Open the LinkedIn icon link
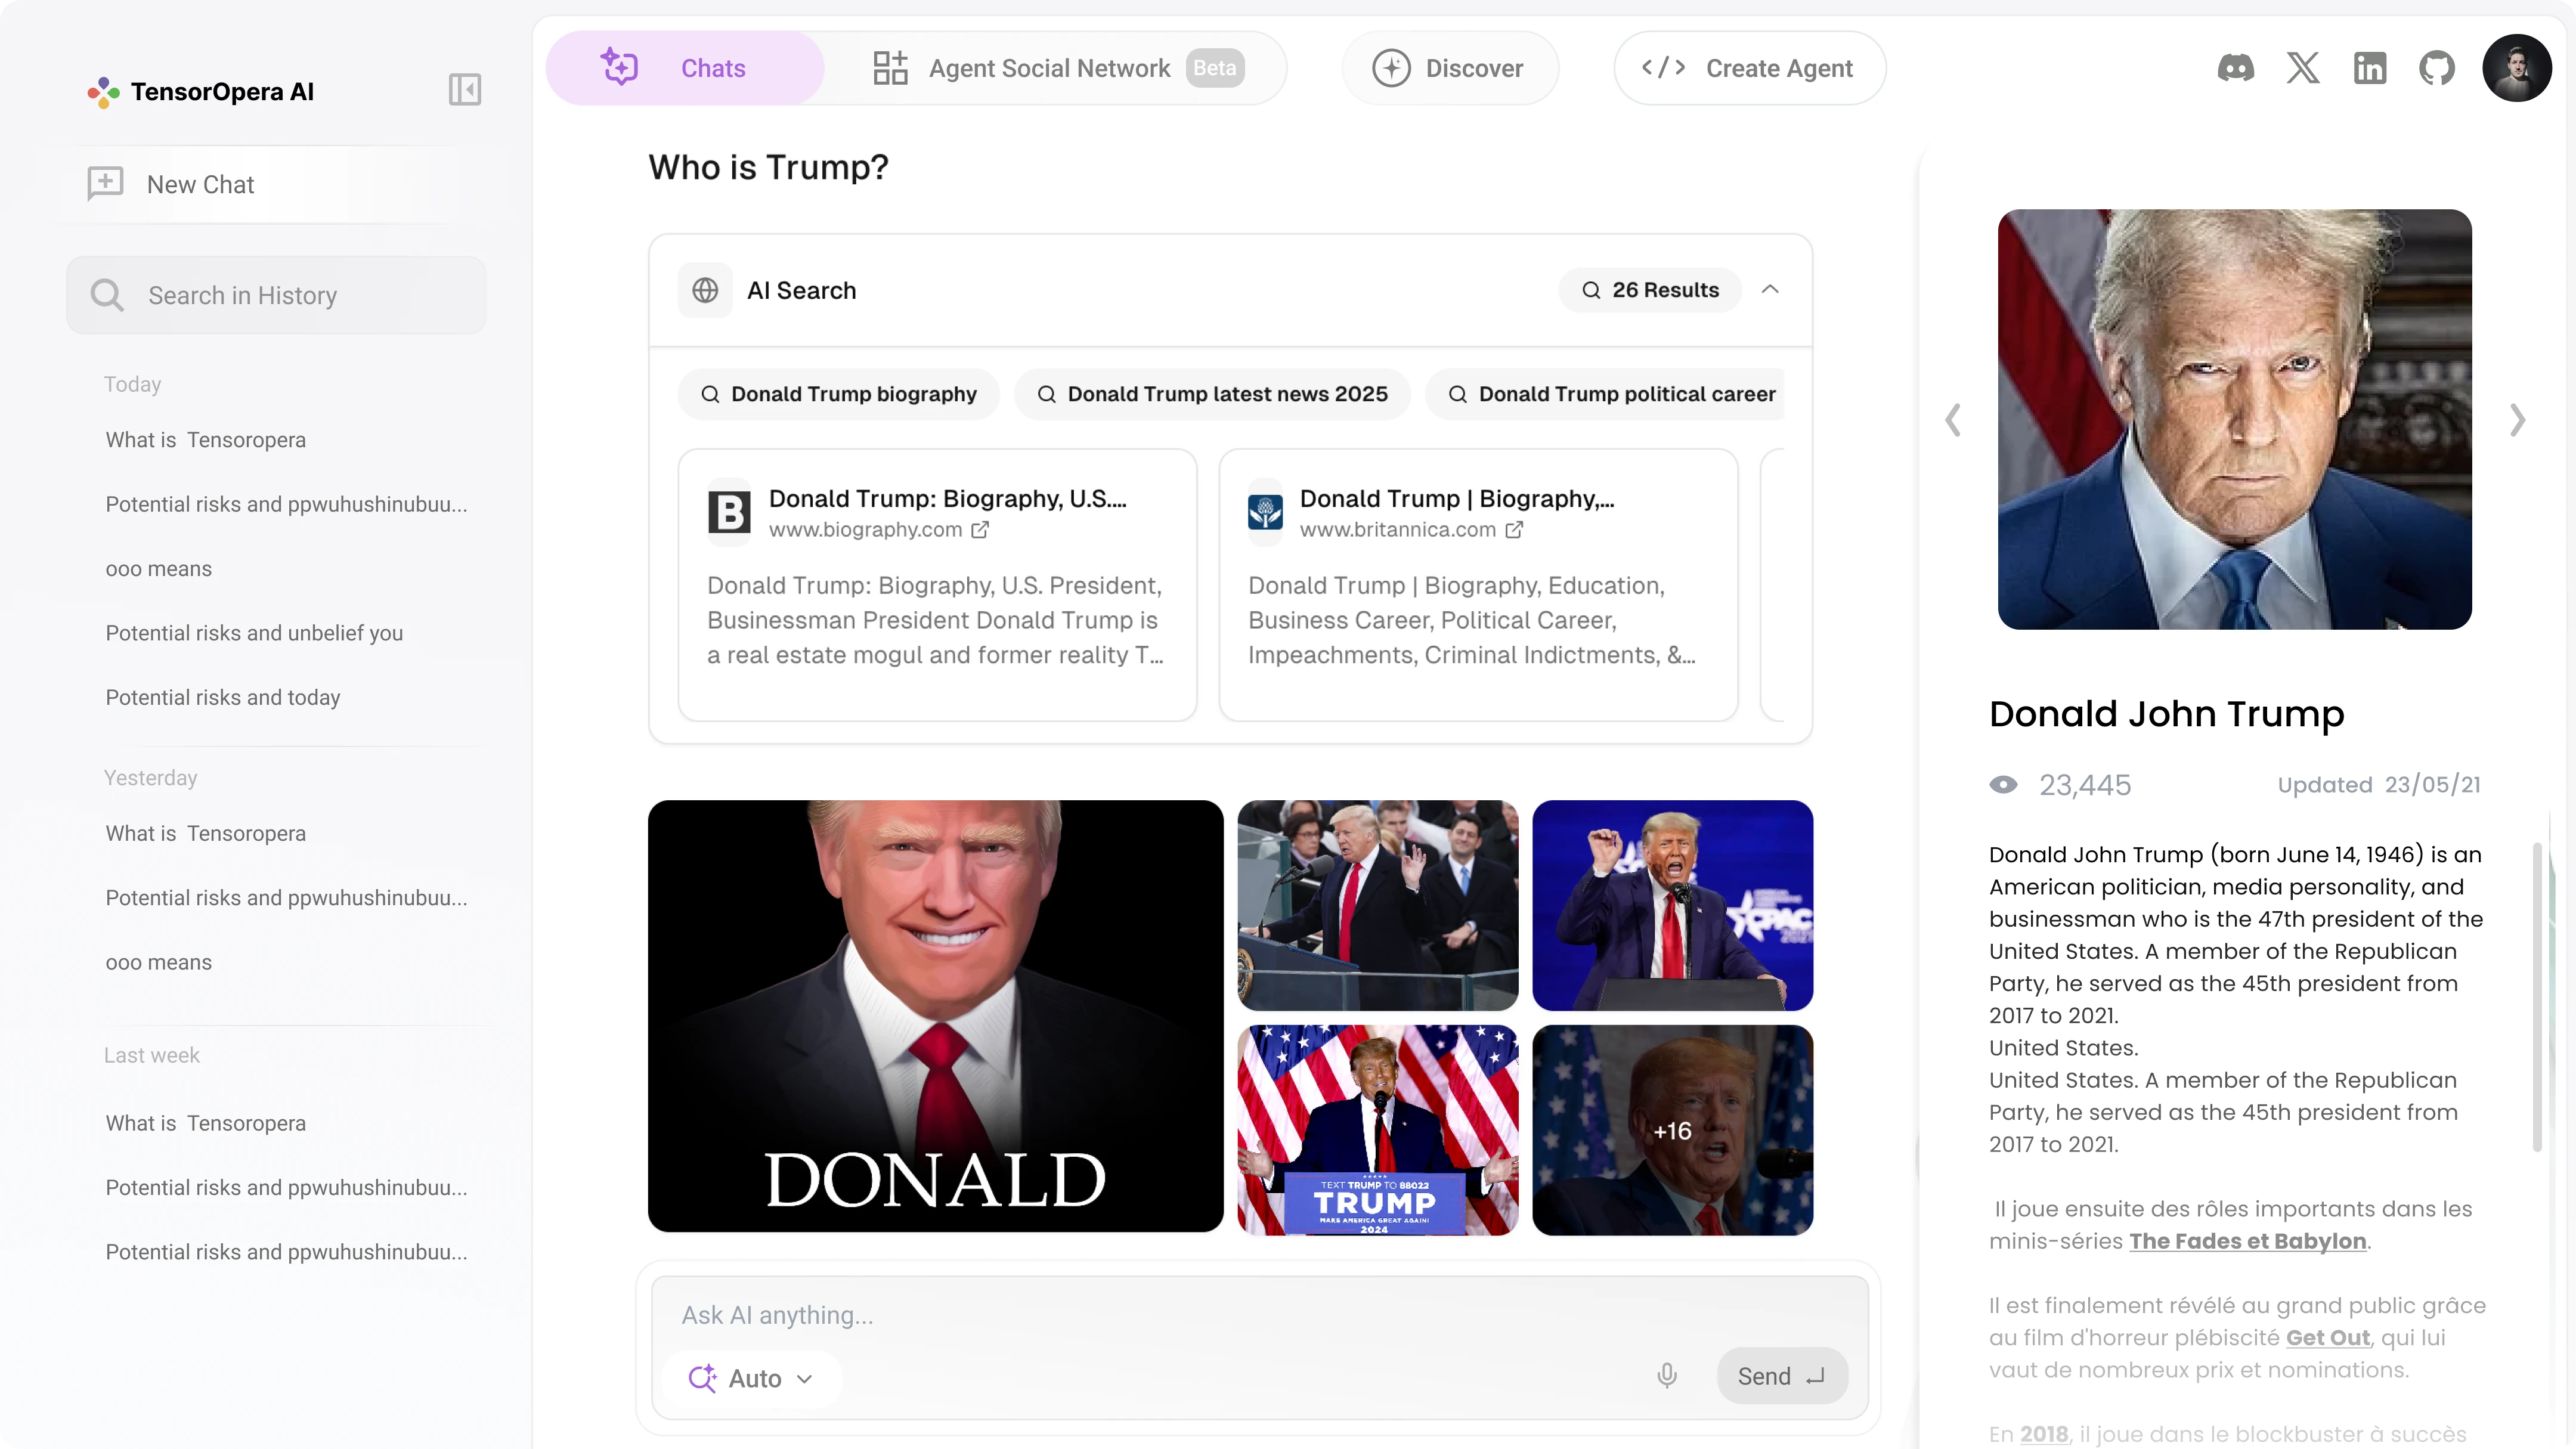This screenshot has width=2576, height=1449. click(2370, 68)
